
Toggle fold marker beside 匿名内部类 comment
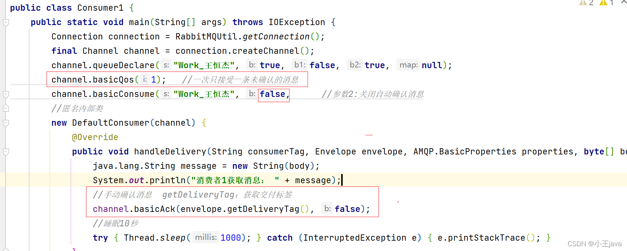pyautogui.click(x=6, y=108)
